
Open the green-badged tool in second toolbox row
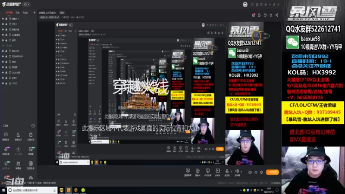[31, 150]
